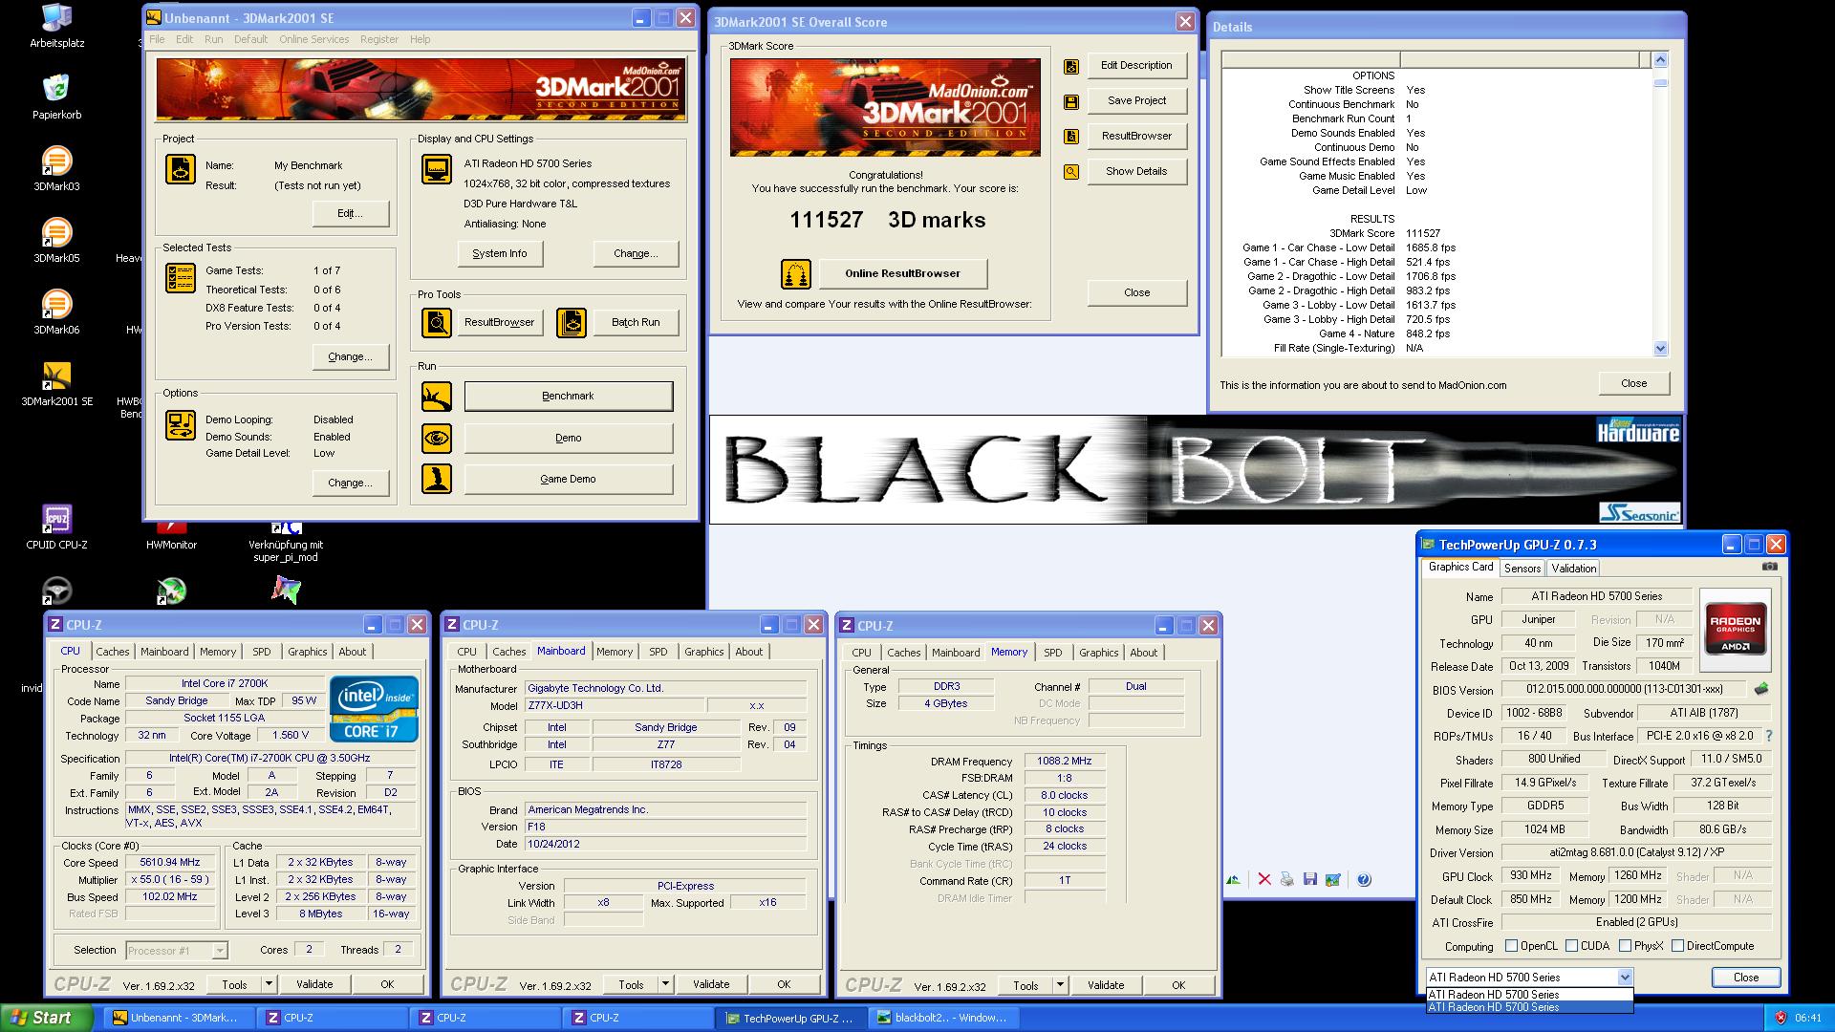Click the save floppy icon in the image viewer toolbar
This screenshot has width=1835, height=1032.
(x=1310, y=879)
